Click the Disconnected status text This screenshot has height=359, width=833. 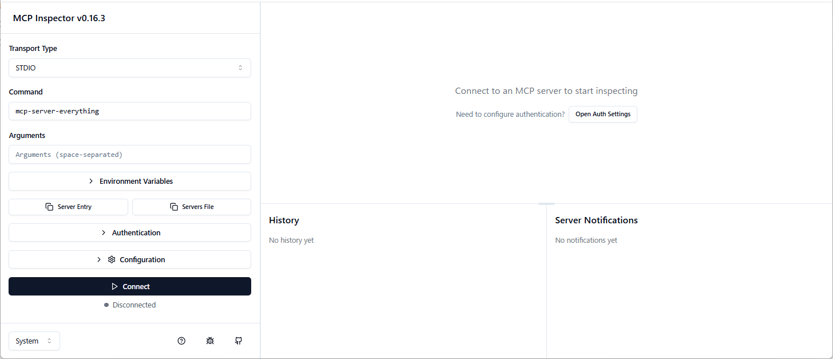point(134,305)
